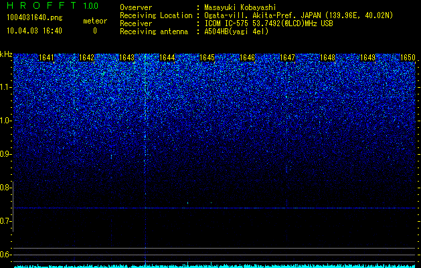
Task: Click the 1647 time marker
Action: 287,58
